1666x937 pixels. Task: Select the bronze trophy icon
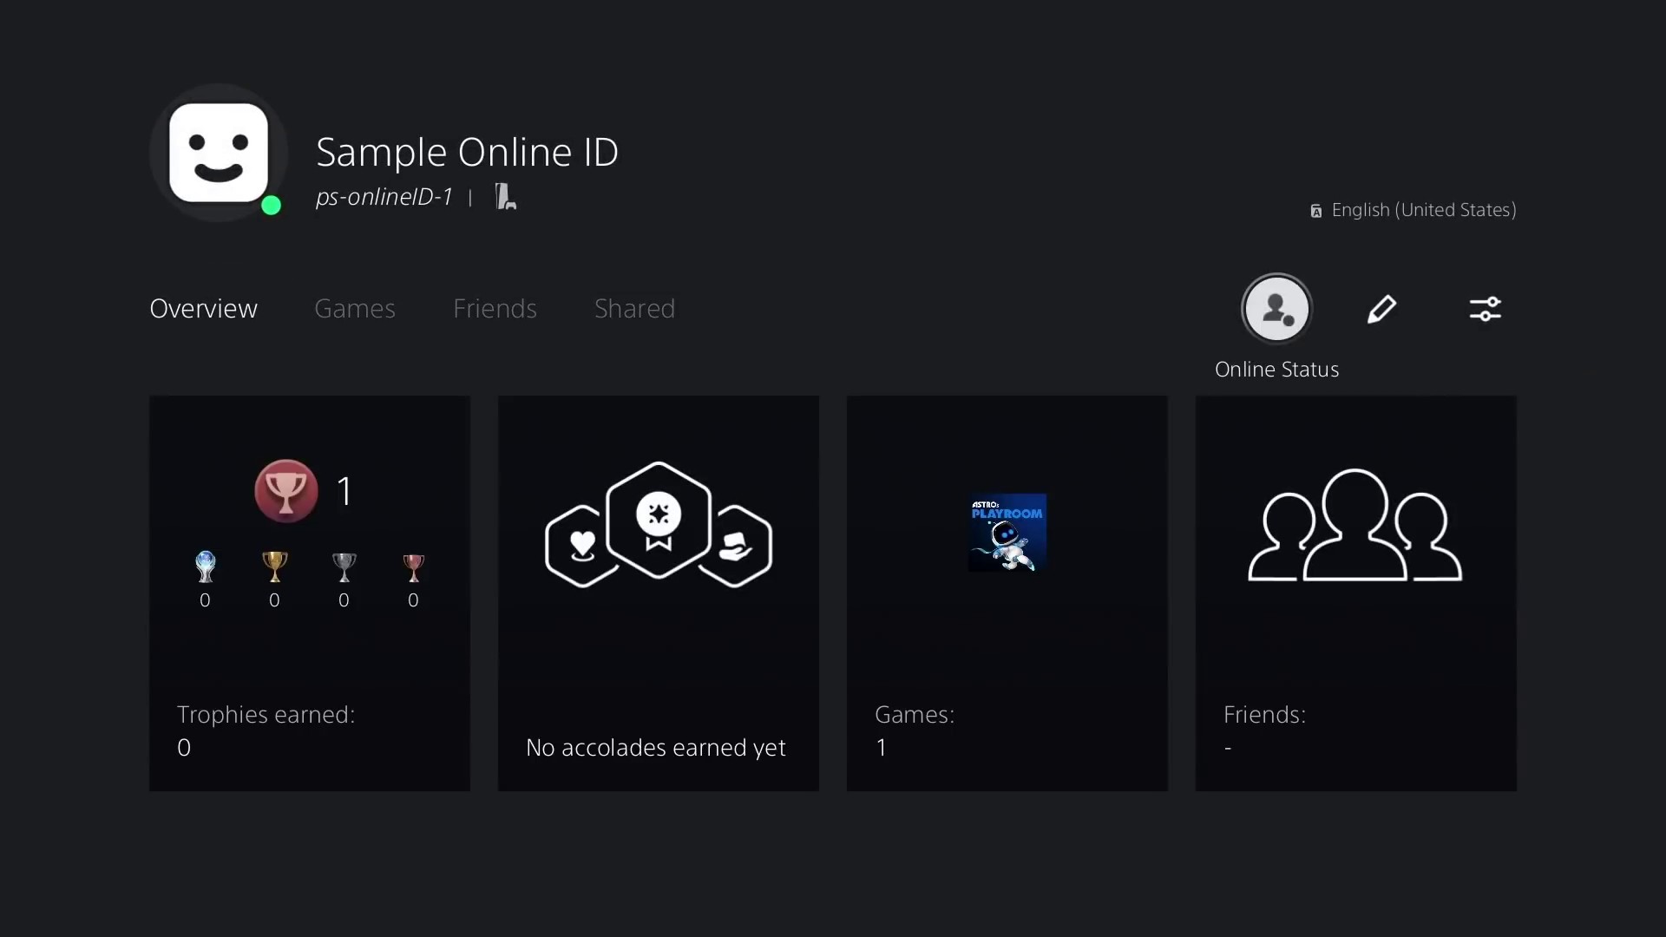[x=413, y=567]
